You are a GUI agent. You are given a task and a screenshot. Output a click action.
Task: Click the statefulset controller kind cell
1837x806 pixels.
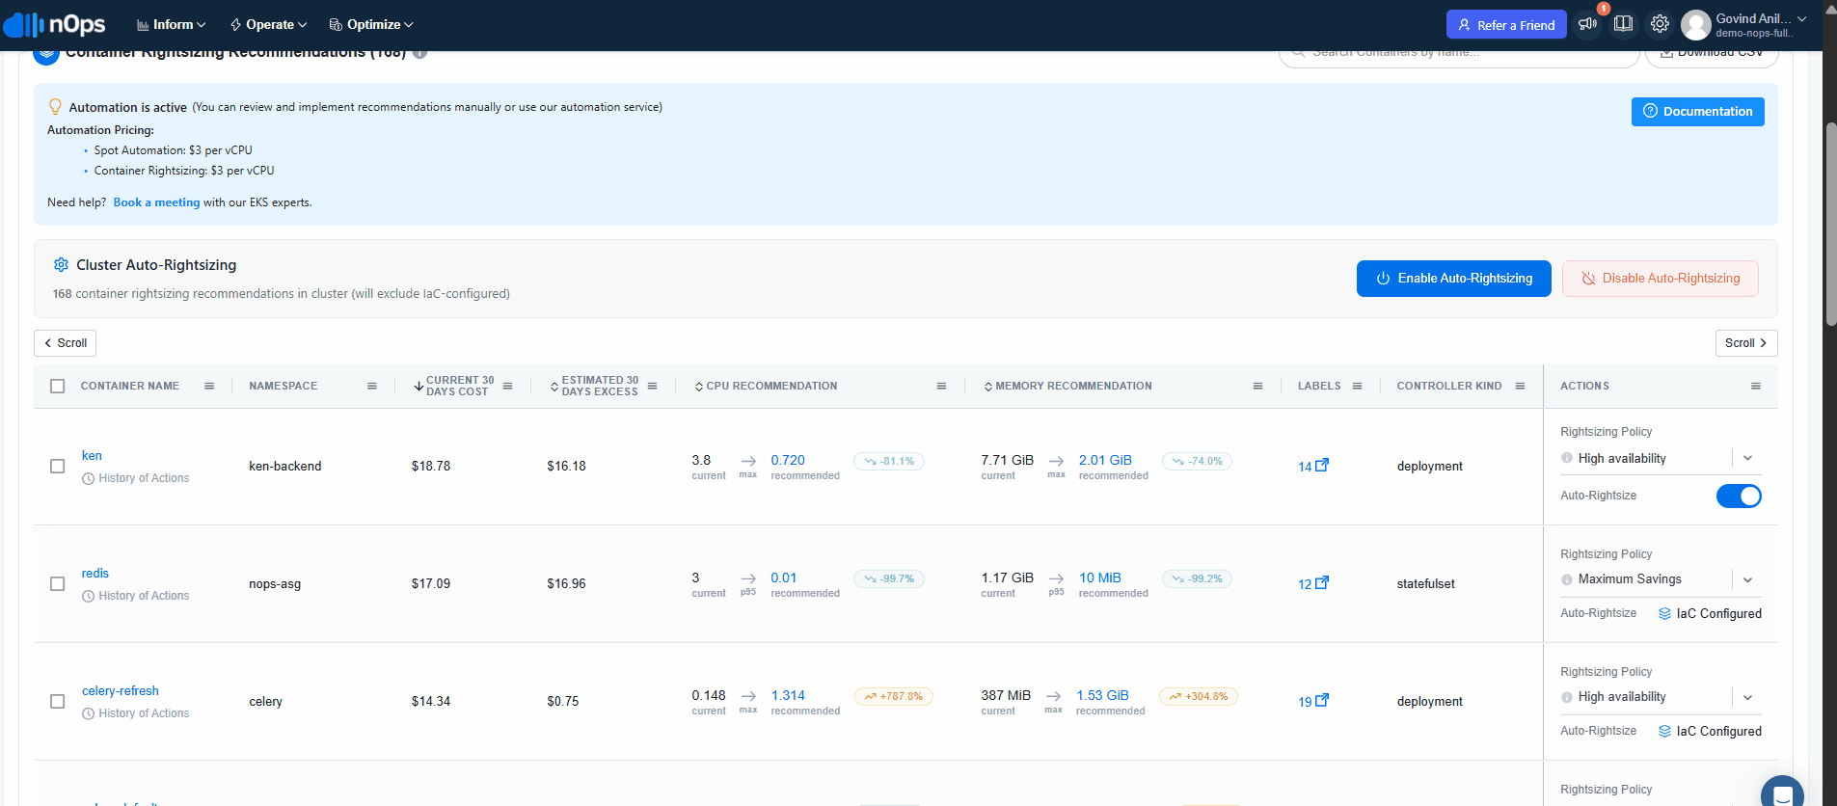click(1426, 583)
